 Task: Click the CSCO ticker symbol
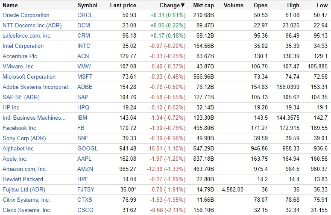pyautogui.click(x=85, y=210)
